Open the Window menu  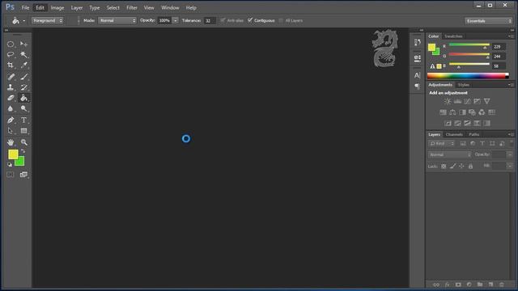170,7
